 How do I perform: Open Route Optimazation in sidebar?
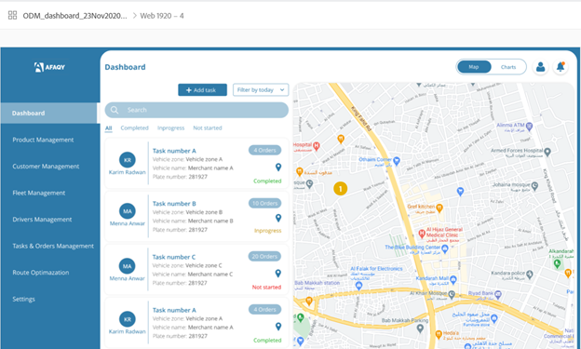click(40, 273)
